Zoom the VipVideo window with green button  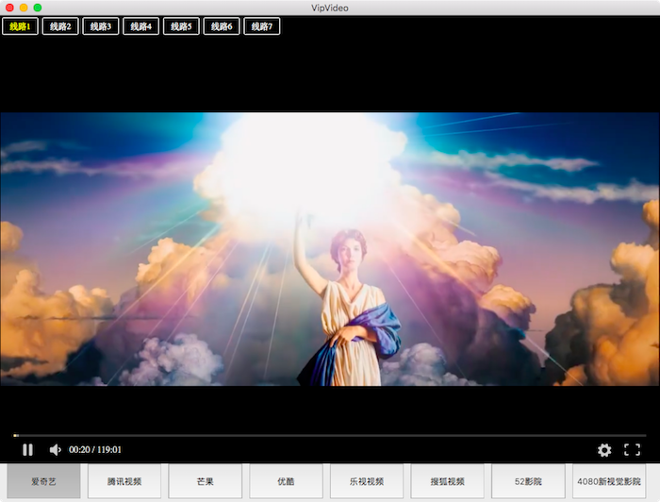tap(38, 8)
